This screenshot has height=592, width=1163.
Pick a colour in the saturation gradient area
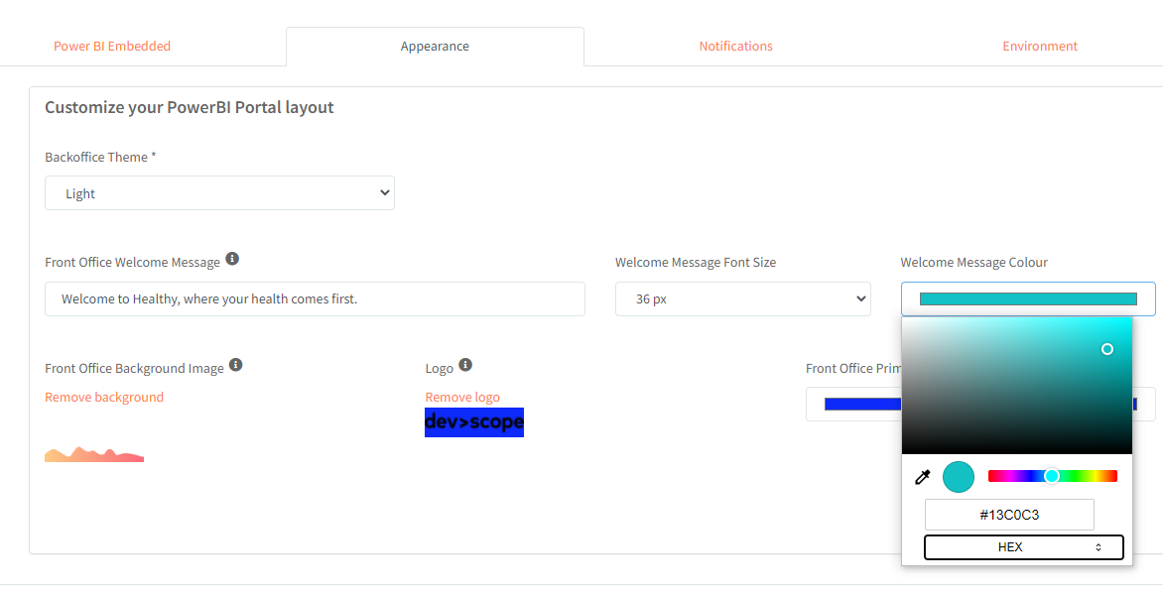(1017, 386)
